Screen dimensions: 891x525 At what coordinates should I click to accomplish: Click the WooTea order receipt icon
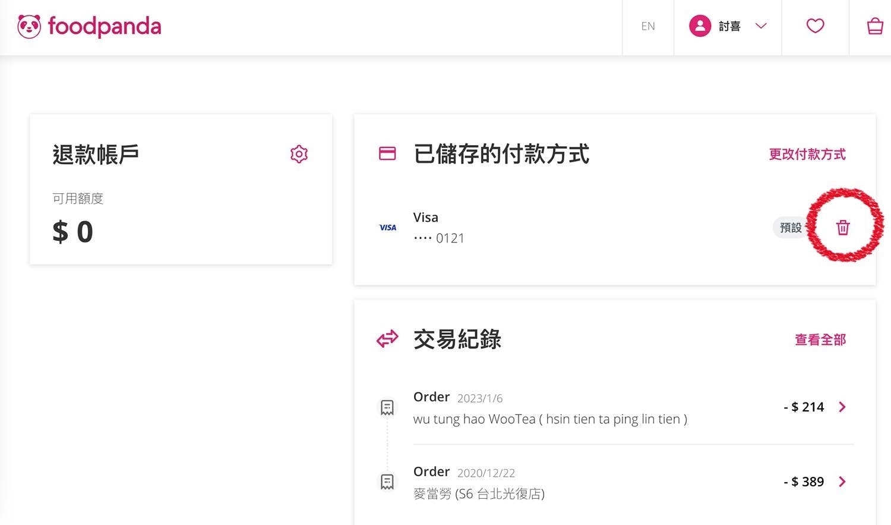(387, 407)
